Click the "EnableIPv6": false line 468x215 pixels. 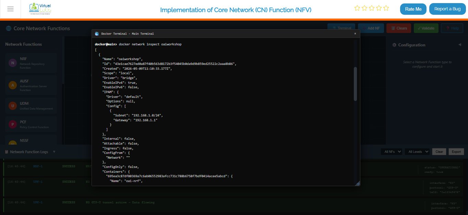tap(120, 87)
